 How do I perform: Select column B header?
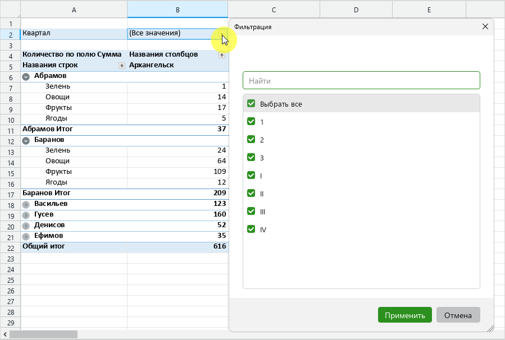click(x=178, y=10)
